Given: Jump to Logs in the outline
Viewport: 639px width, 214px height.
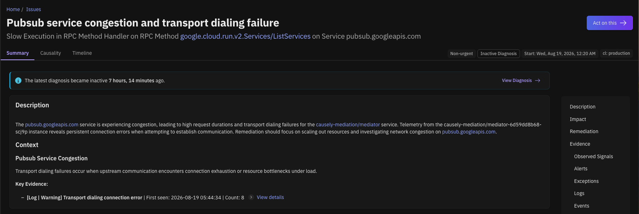Looking at the screenshot, I should pos(579,193).
